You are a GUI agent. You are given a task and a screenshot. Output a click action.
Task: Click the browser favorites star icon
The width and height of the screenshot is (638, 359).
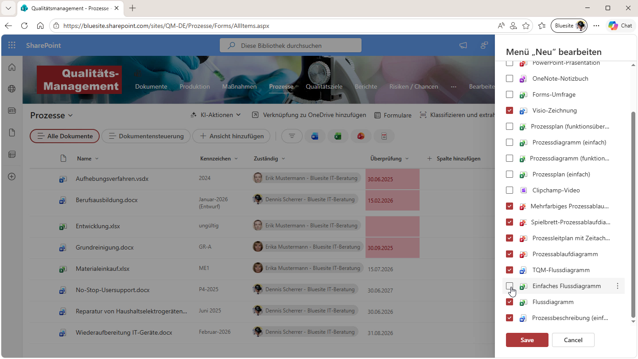pyautogui.click(x=526, y=26)
